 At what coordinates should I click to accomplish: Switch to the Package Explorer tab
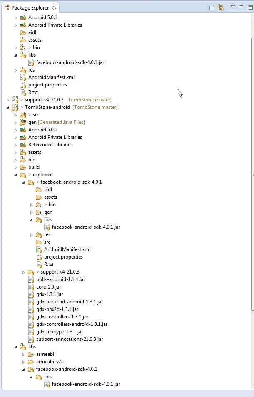[x=30, y=8]
